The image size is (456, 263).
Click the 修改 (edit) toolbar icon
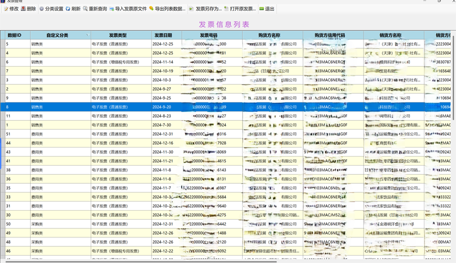[x=6, y=9]
